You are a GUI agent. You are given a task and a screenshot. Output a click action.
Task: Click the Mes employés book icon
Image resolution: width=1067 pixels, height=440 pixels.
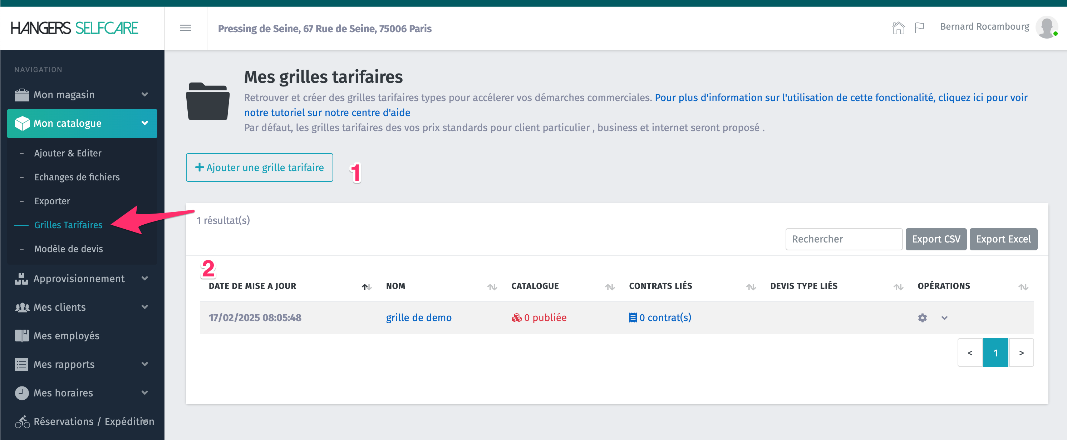pos(21,335)
